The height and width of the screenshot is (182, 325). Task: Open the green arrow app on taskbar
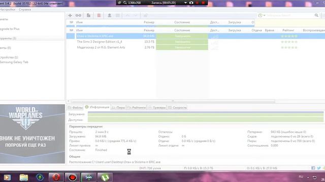[40, 177]
